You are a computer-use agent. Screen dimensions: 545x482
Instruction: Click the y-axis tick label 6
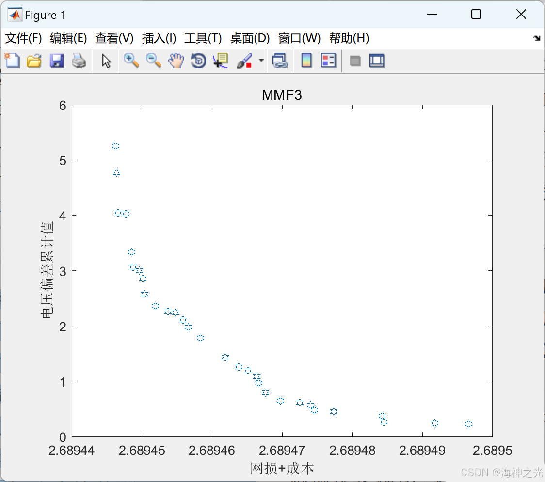pos(63,106)
